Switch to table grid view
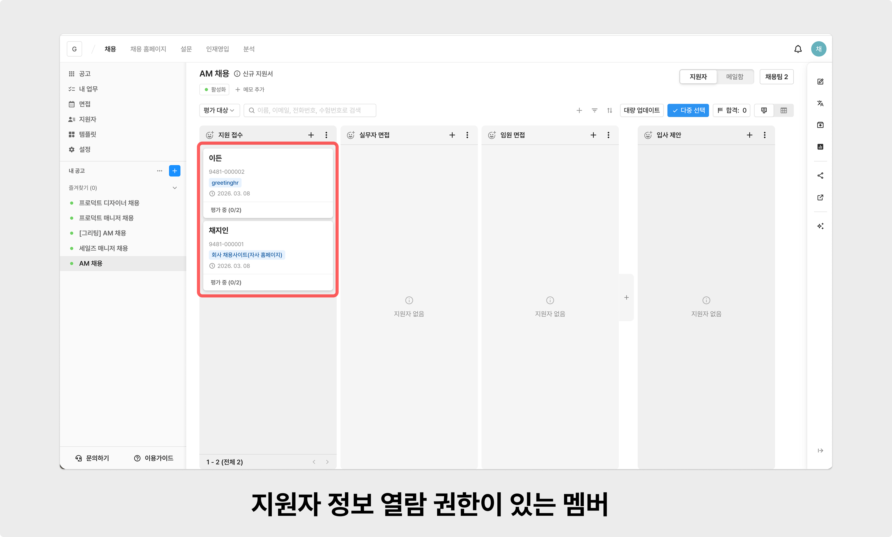 pos(783,110)
